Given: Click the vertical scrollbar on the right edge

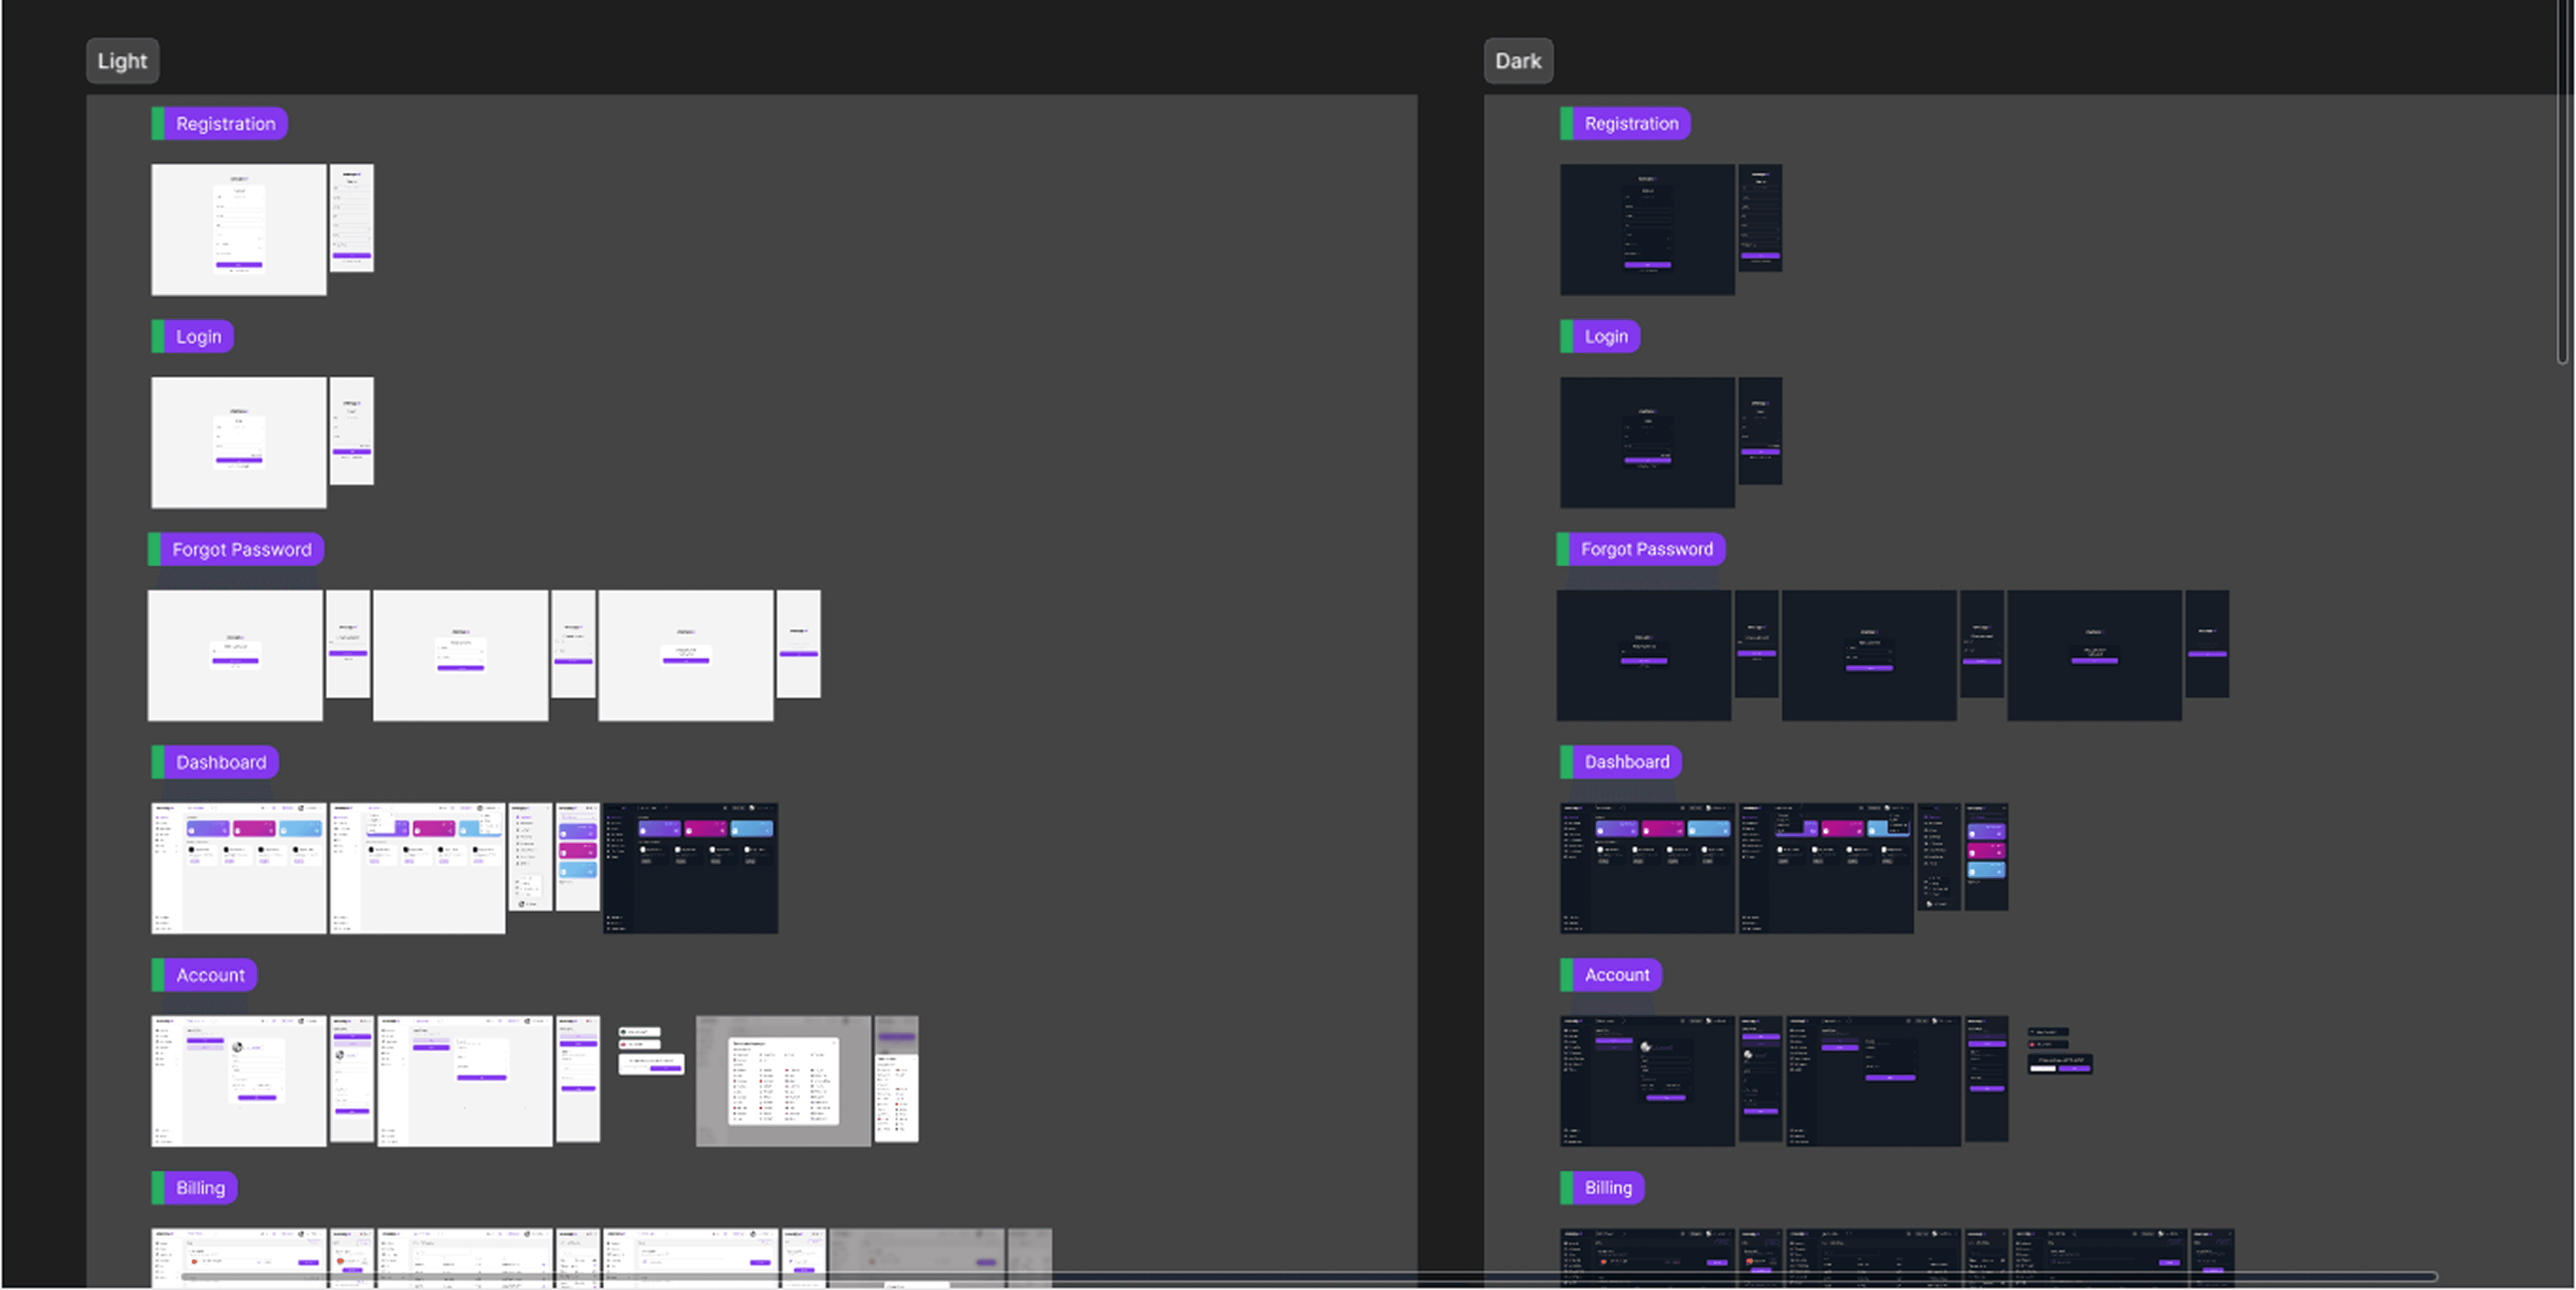Looking at the screenshot, I should pos(2561,180).
